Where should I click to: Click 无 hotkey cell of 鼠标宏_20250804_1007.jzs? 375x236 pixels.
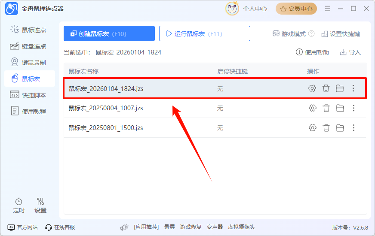220,108
